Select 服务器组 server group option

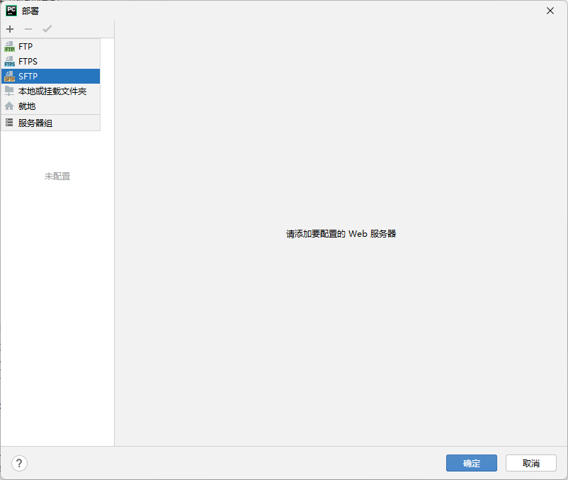[51, 123]
